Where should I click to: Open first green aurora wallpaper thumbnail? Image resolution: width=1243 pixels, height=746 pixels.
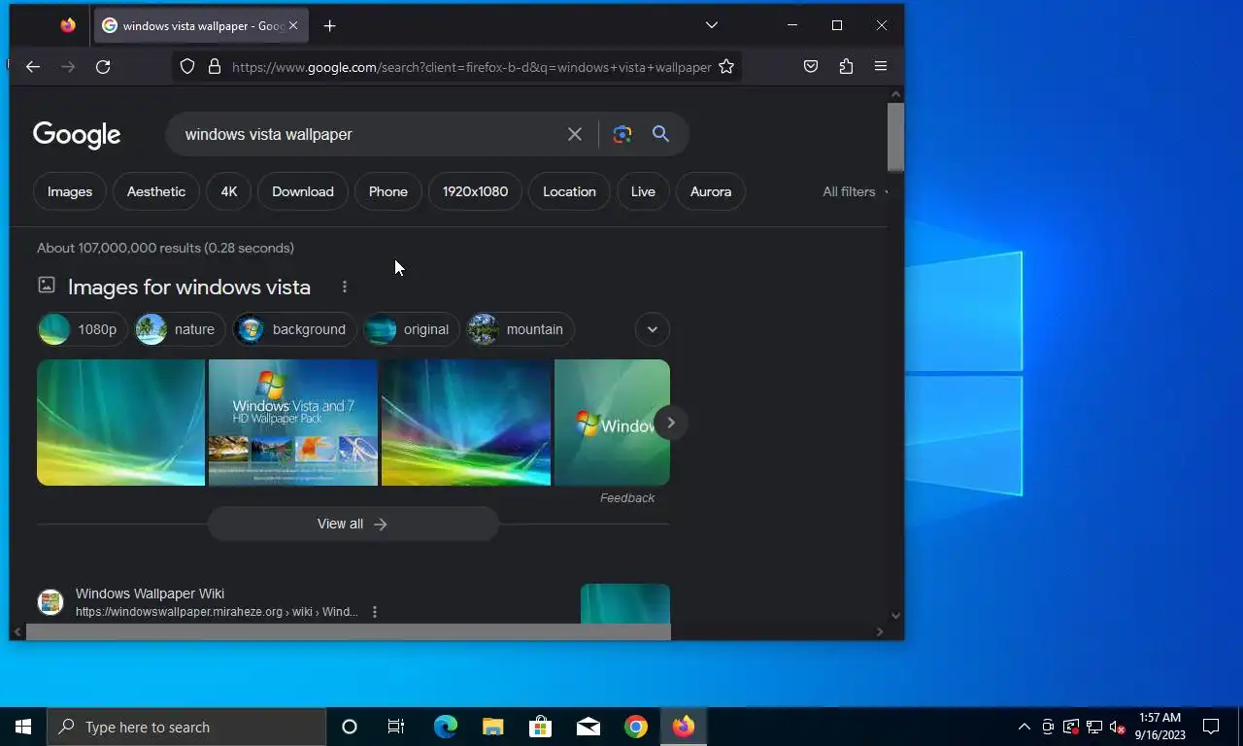(120, 423)
